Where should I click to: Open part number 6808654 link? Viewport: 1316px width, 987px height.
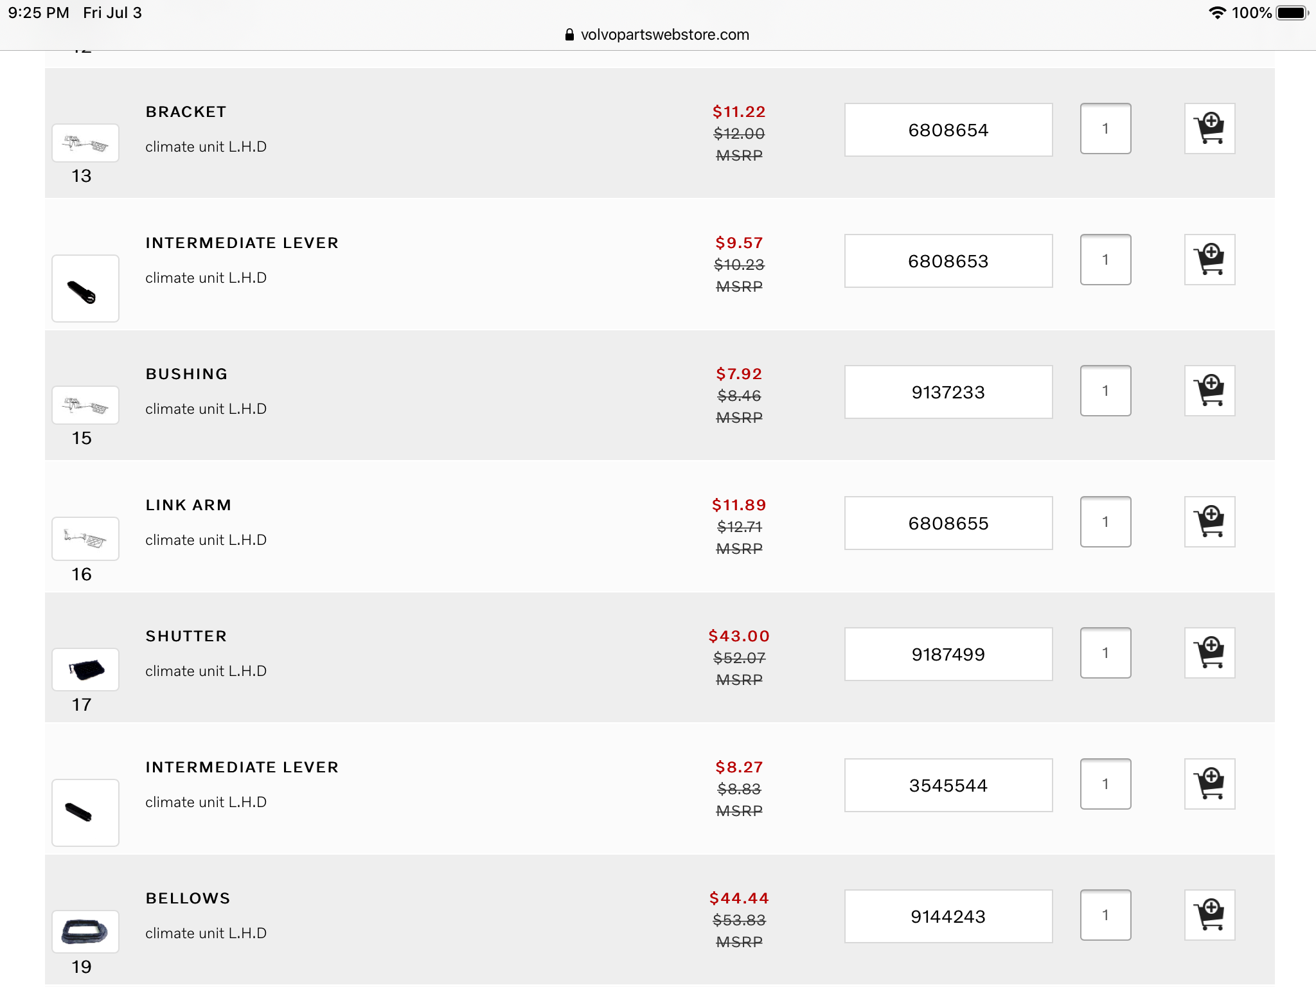pos(948,130)
